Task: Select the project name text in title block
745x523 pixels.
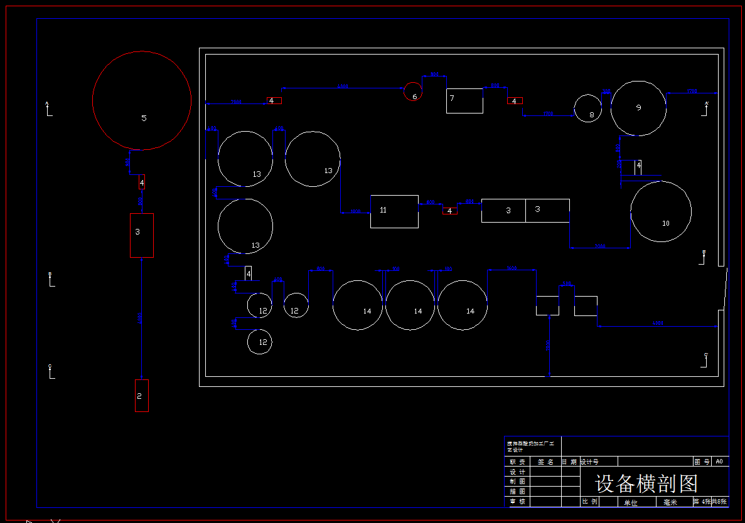Action: [x=530, y=446]
